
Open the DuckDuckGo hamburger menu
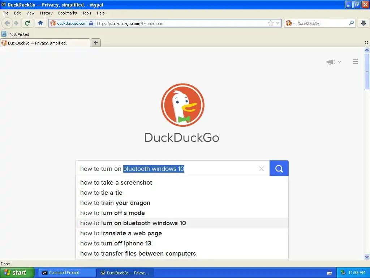(x=356, y=62)
